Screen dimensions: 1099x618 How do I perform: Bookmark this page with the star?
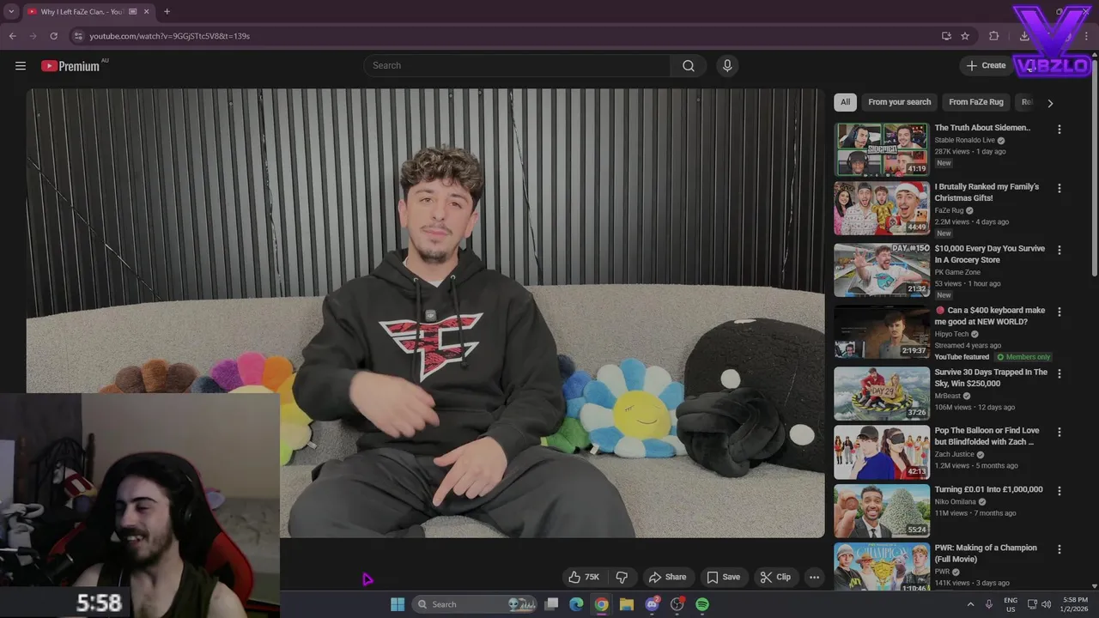965,36
